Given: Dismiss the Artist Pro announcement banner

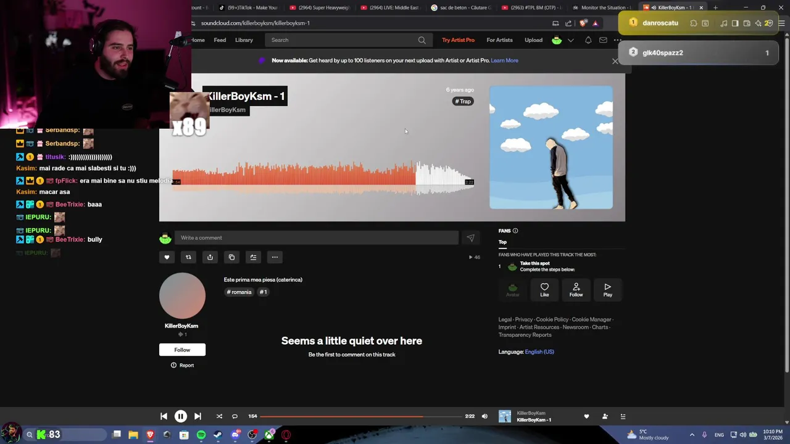Looking at the screenshot, I should (615, 61).
